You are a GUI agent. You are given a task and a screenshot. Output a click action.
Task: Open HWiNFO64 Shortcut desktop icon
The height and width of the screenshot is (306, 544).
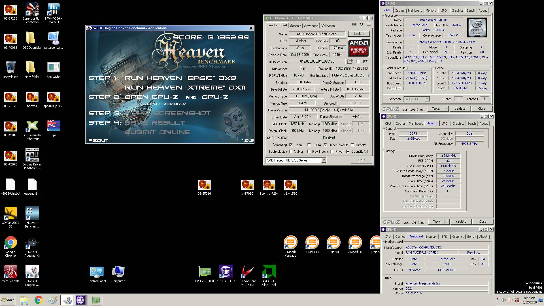(54, 13)
